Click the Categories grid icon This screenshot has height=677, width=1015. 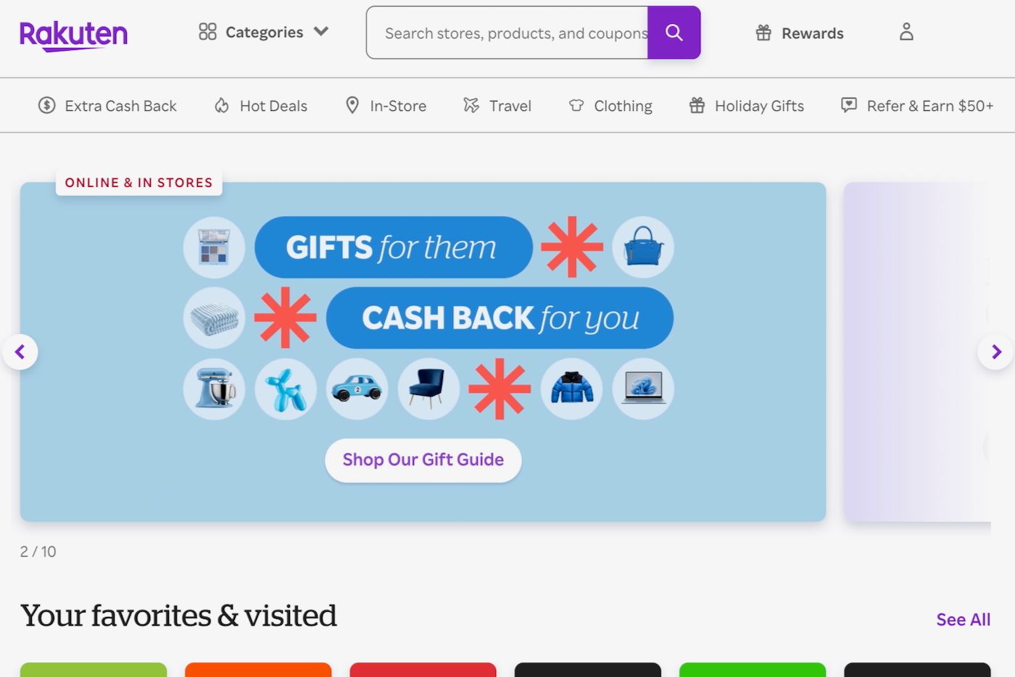[x=207, y=32]
